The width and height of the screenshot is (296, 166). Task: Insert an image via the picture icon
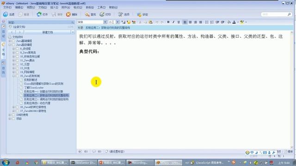(123, 22)
